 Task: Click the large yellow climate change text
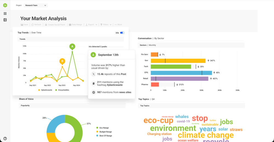point(206,135)
